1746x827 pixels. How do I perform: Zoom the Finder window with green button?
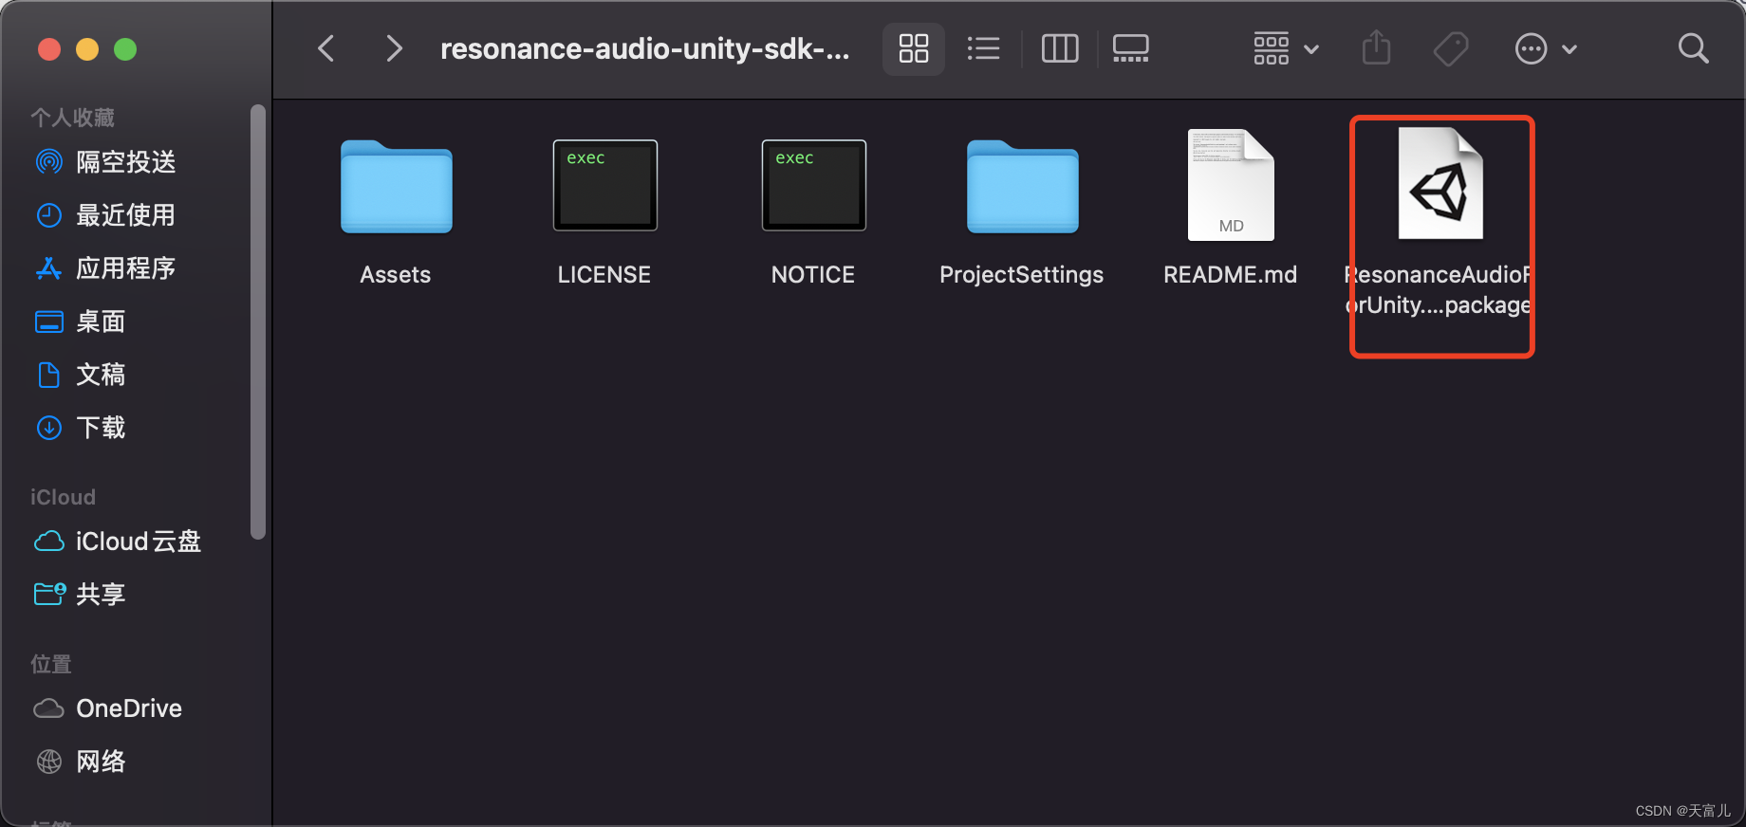pyautogui.click(x=125, y=49)
